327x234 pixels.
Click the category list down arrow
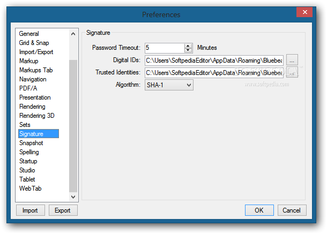pos(73,197)
